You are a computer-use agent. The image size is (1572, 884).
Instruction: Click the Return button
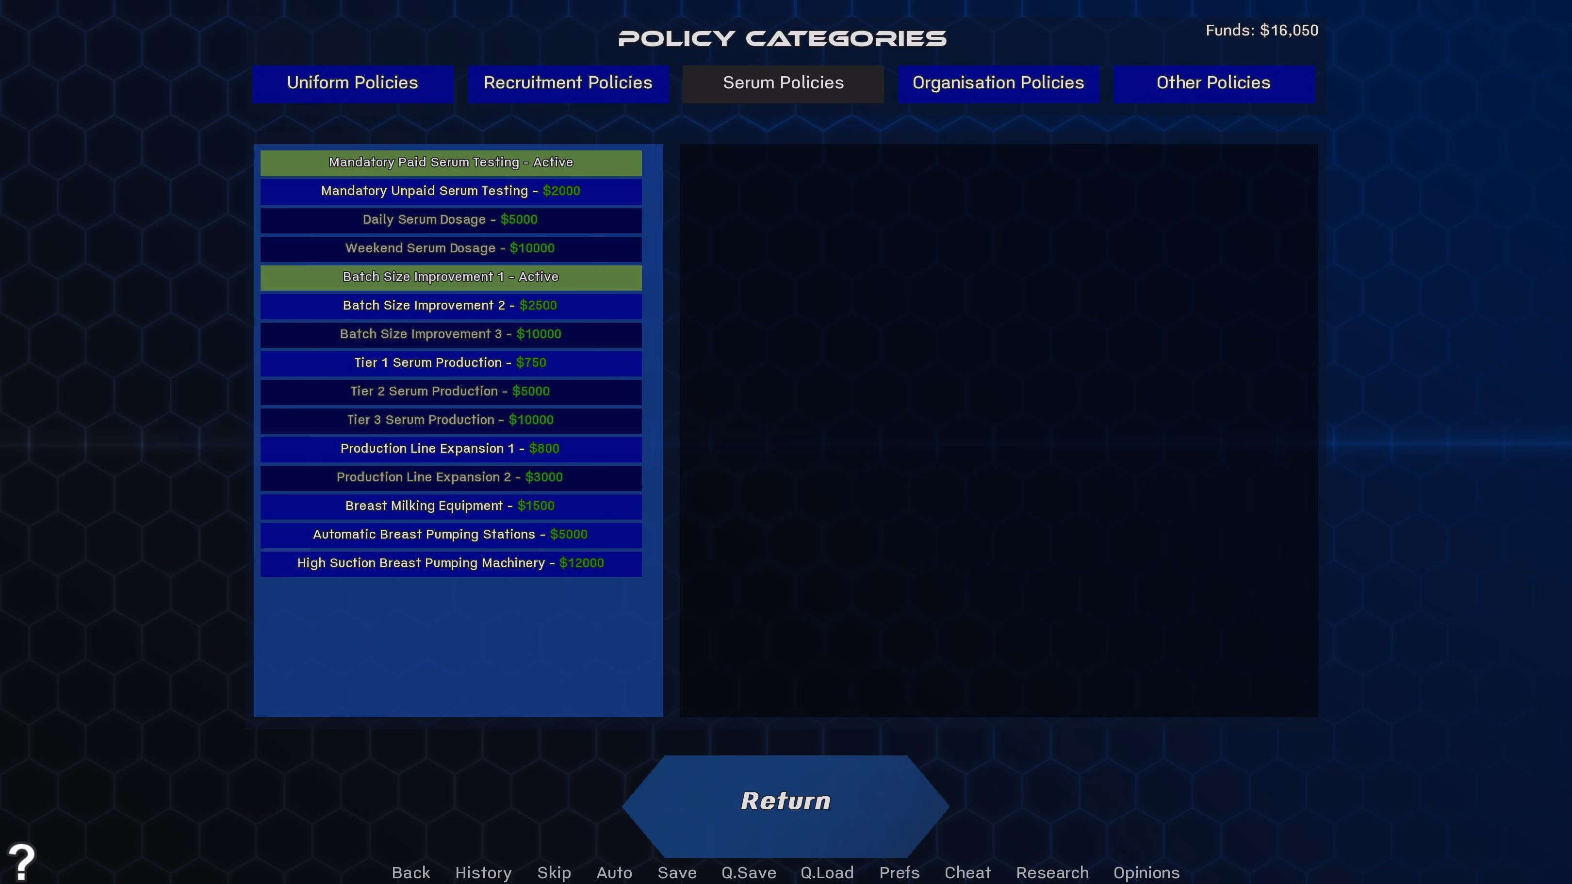(x=786, y=805)
